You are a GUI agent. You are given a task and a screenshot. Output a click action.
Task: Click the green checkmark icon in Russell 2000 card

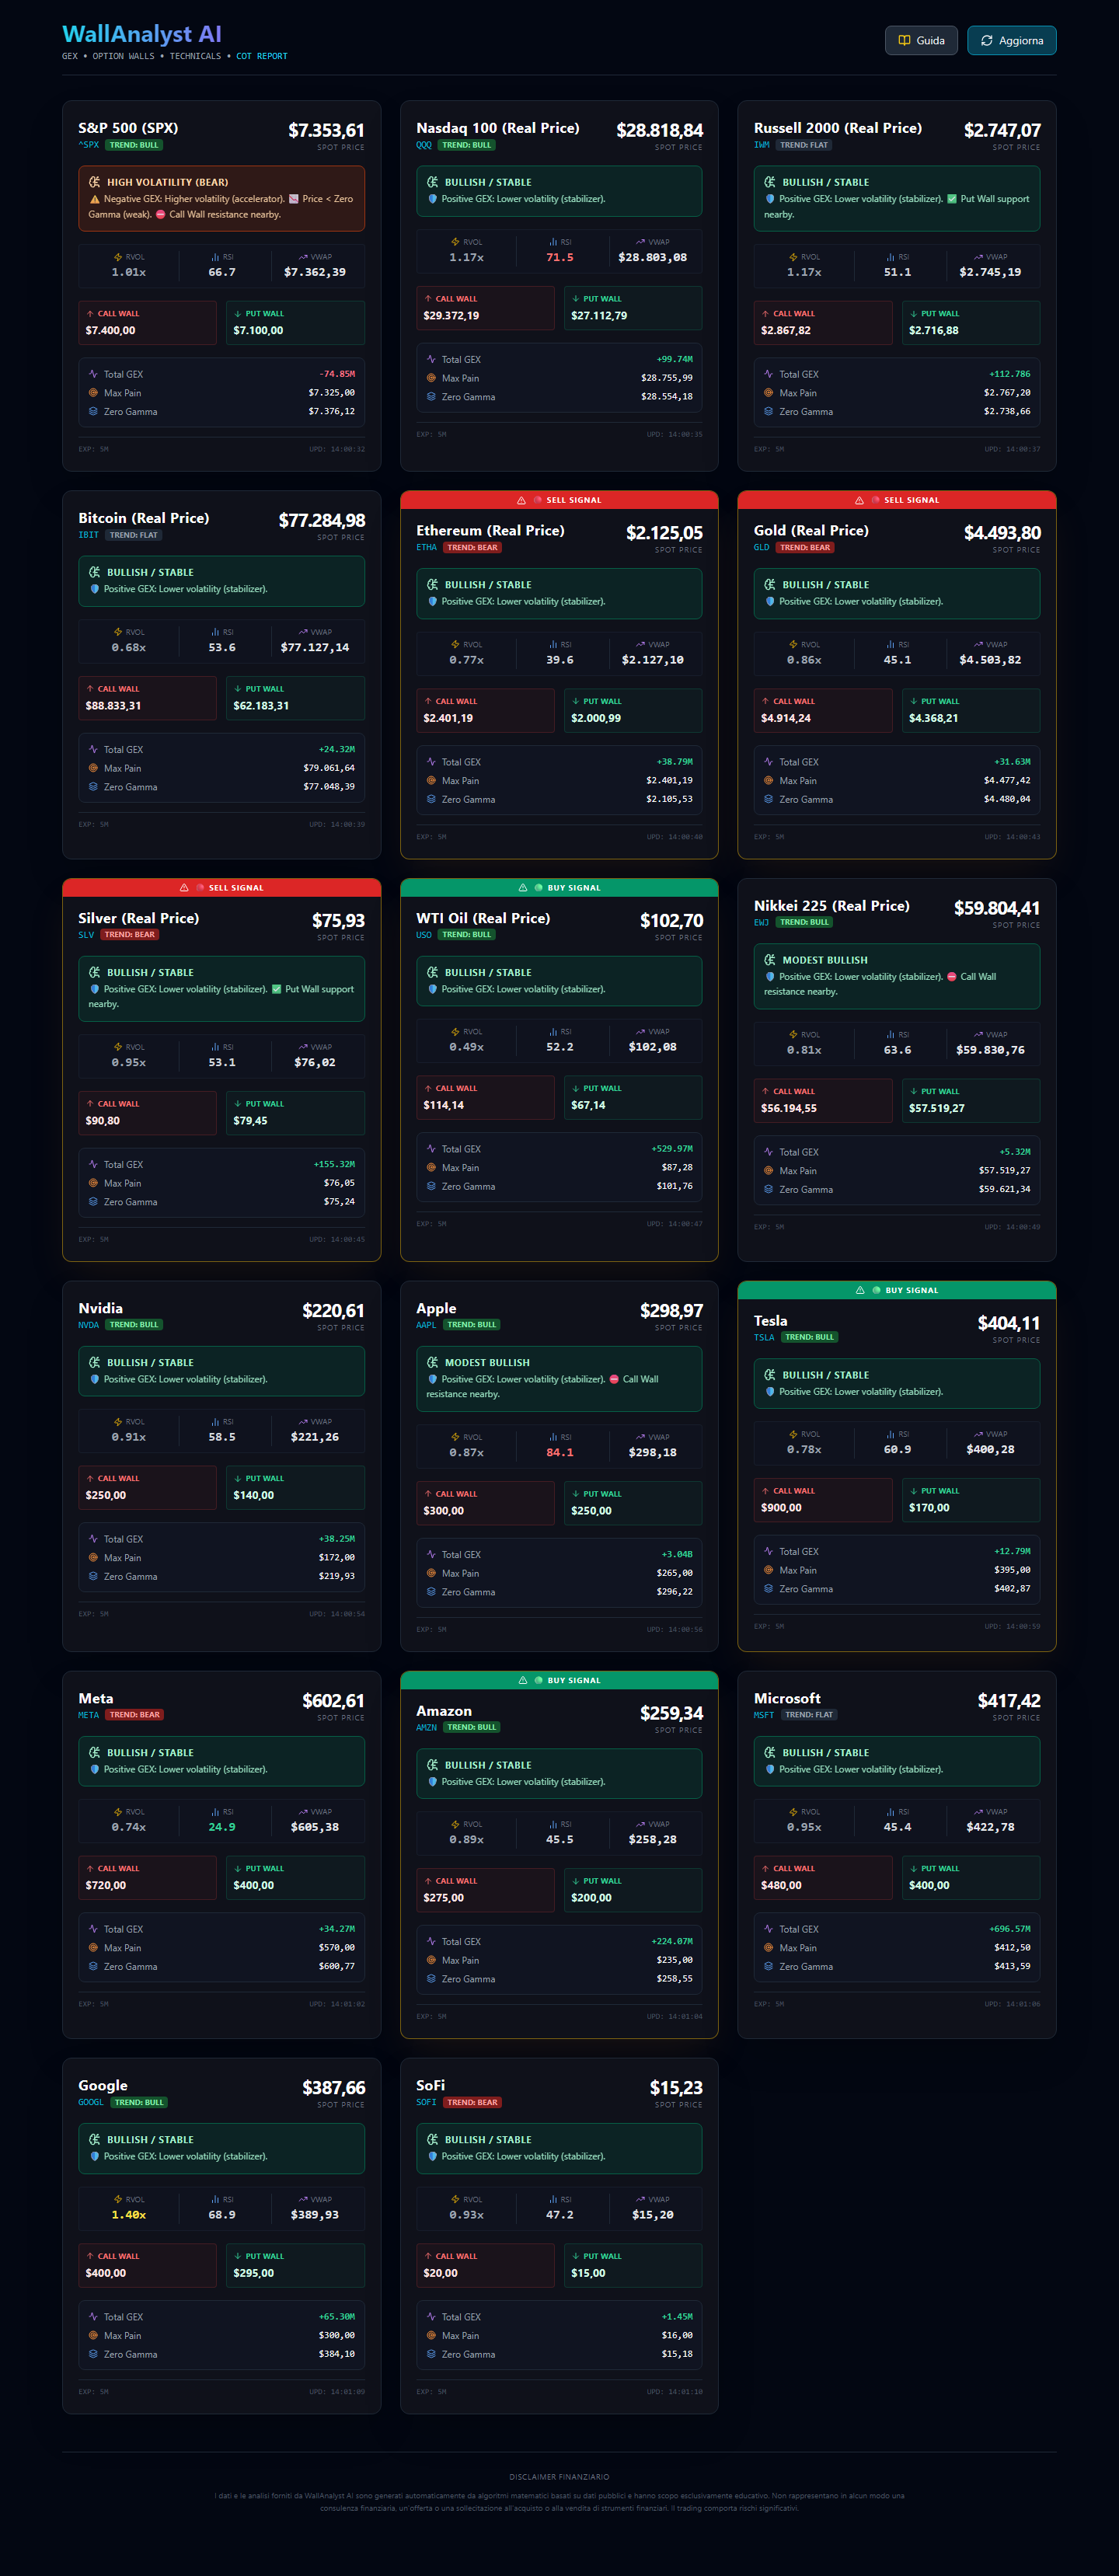pos(952,199)
